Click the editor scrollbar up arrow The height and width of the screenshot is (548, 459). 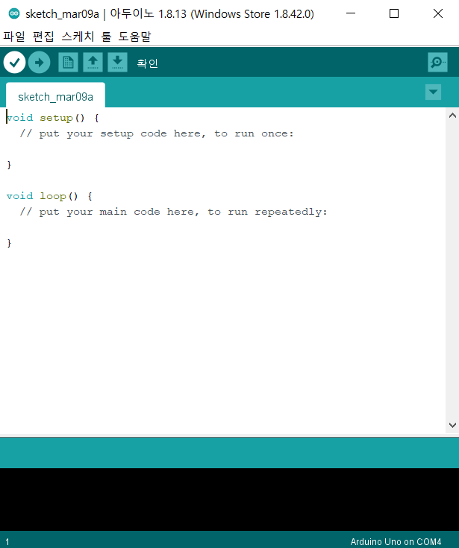tap(452, 116)
